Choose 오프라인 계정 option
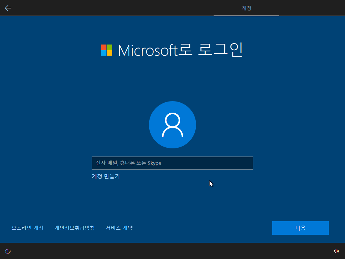This screenshot has height=259, width=345. 28,228
